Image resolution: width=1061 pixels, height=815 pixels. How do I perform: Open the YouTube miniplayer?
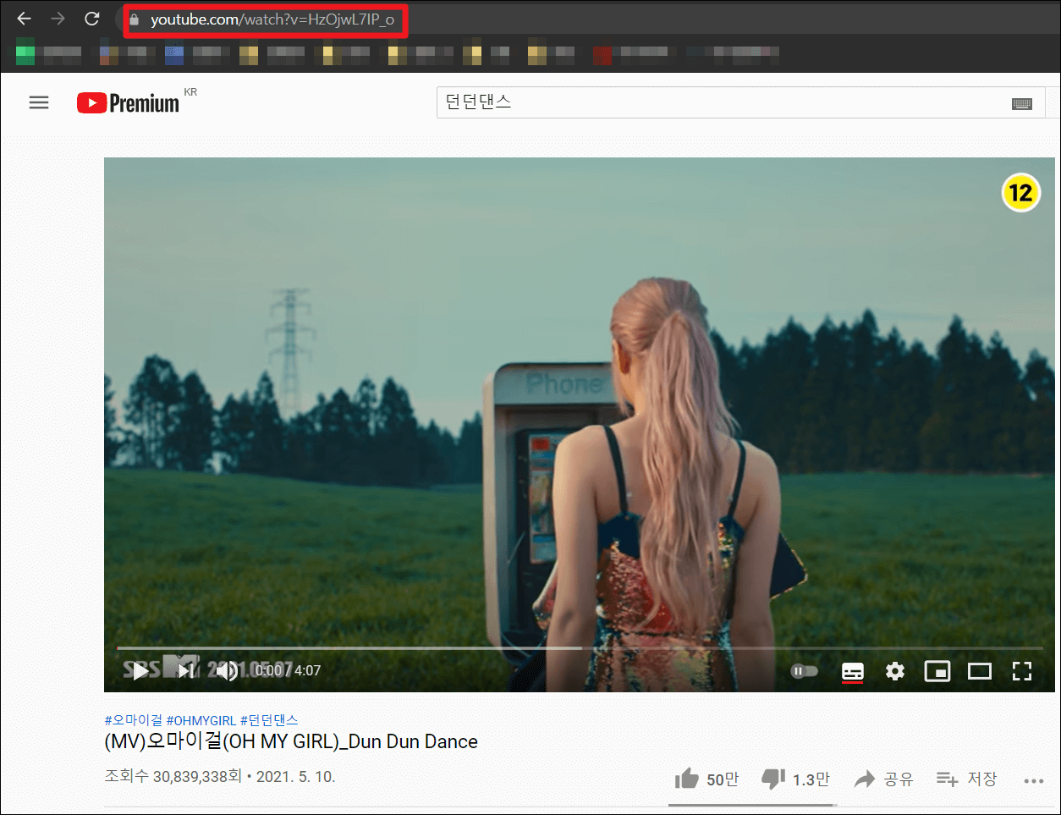coord(937,670)
